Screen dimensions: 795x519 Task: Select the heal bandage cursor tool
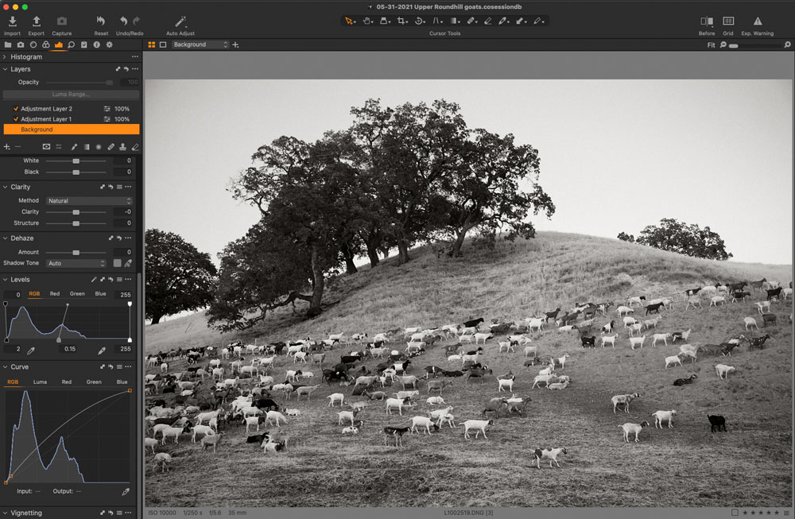[471, 21]
